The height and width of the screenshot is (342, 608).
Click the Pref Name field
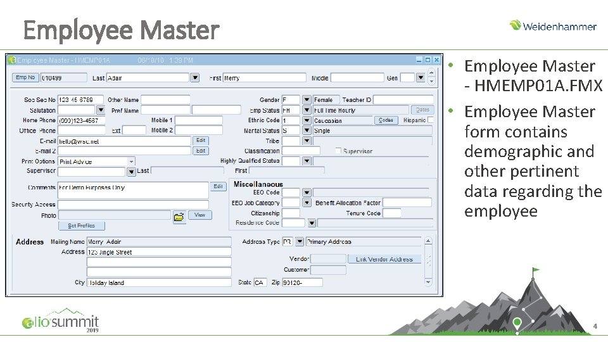(165, 110)
